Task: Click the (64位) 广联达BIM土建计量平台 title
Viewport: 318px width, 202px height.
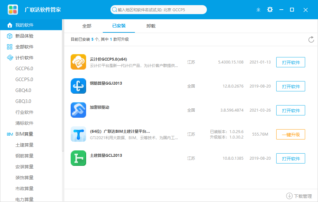Action: pos(120,131)
